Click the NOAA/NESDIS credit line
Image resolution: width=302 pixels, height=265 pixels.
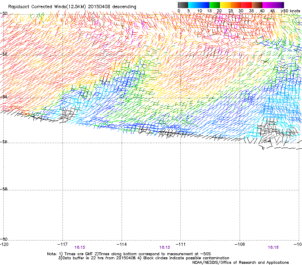coord(240,263)
